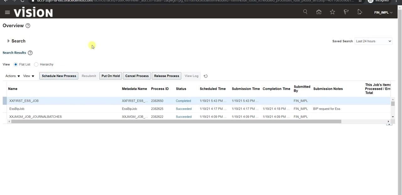Click the table scroll down arrow
Viewport: 402px width, 195px height.
393,117
